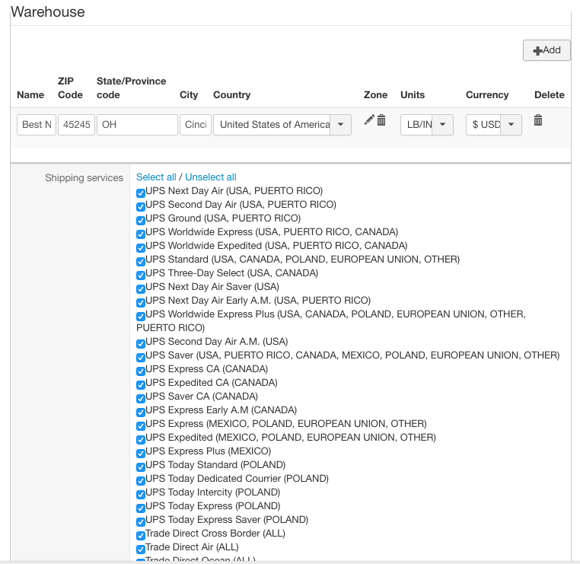Click the Shipping services label

click(x=84, y=178)
